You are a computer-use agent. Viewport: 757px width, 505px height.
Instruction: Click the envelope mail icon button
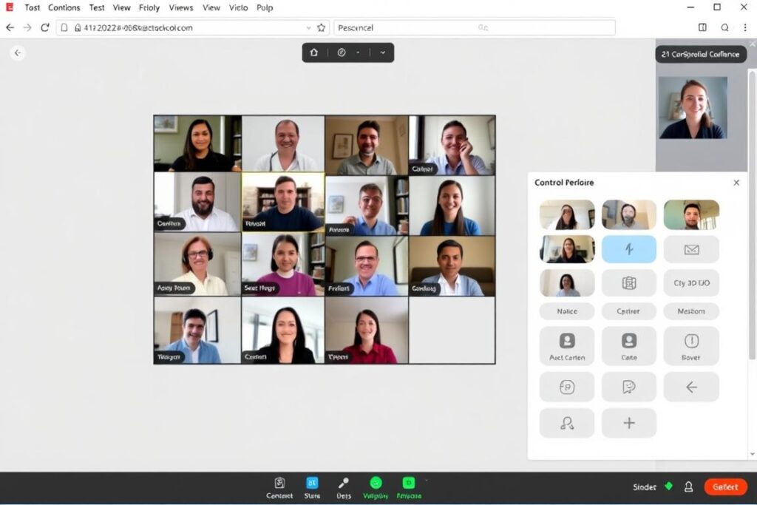point(691,249)
